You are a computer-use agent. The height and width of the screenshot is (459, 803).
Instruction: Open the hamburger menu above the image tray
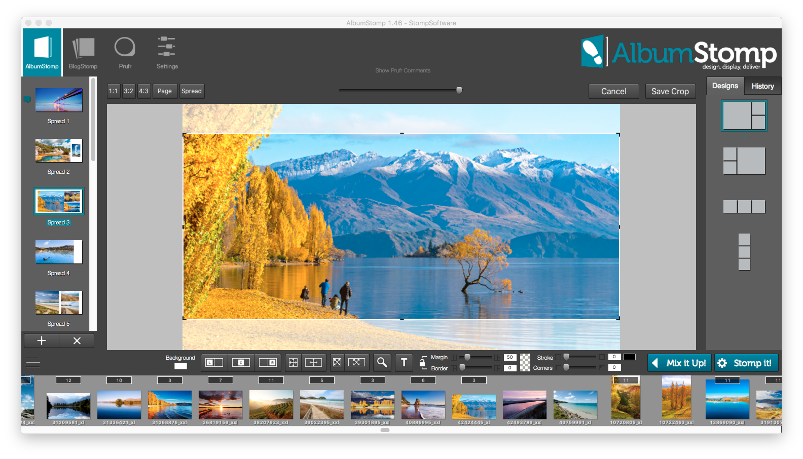point(33,363)
